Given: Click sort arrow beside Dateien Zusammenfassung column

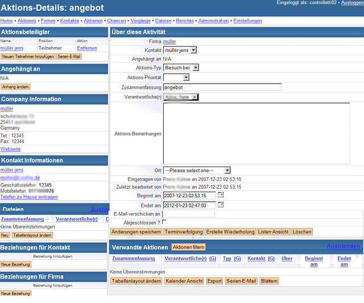Looking at the screenshot, I should point(48,219).
